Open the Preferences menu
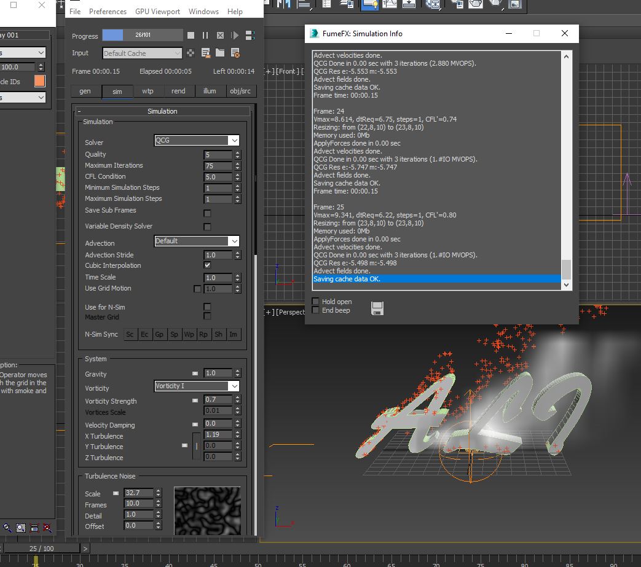The image size is (641, 567). (108, 12)
